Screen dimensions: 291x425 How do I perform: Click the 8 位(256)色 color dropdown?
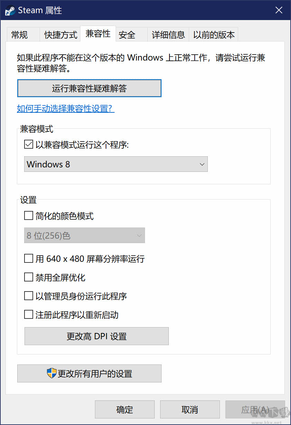pyautogui.click(x=84, y=235)
